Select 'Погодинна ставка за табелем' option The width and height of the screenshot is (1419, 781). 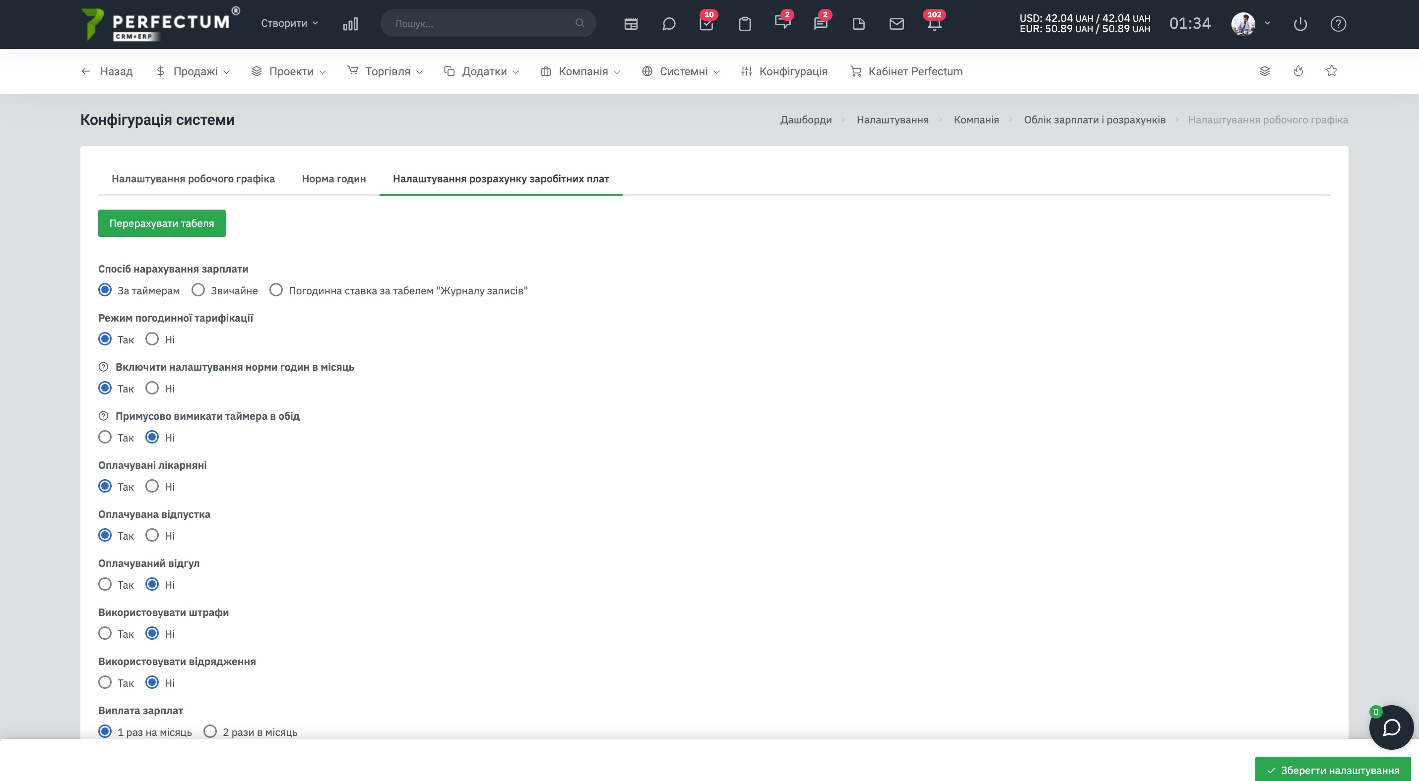click(276, 290)
